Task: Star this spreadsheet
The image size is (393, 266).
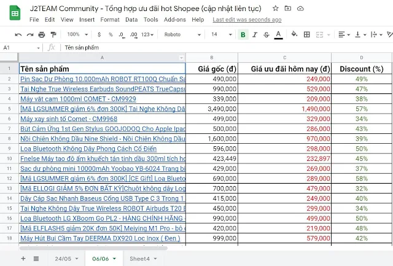Action: coord(276,8)
